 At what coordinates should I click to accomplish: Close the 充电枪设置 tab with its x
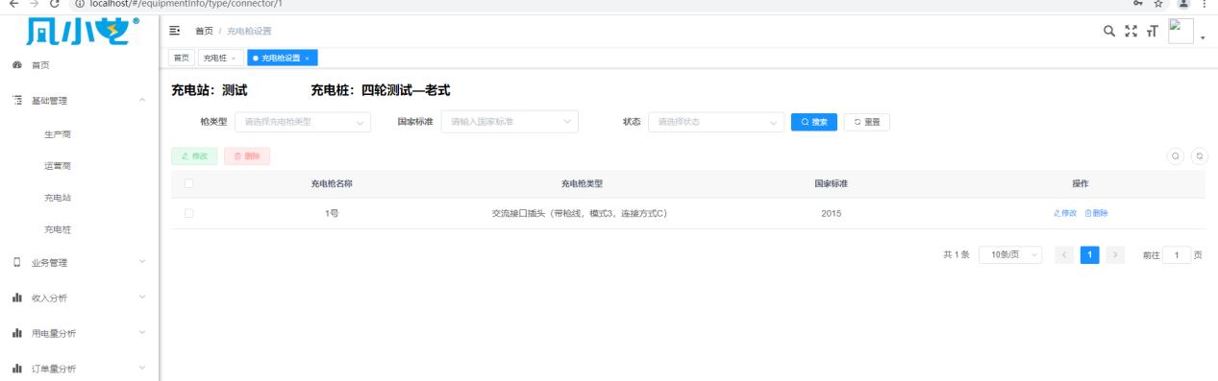point(307,59)
